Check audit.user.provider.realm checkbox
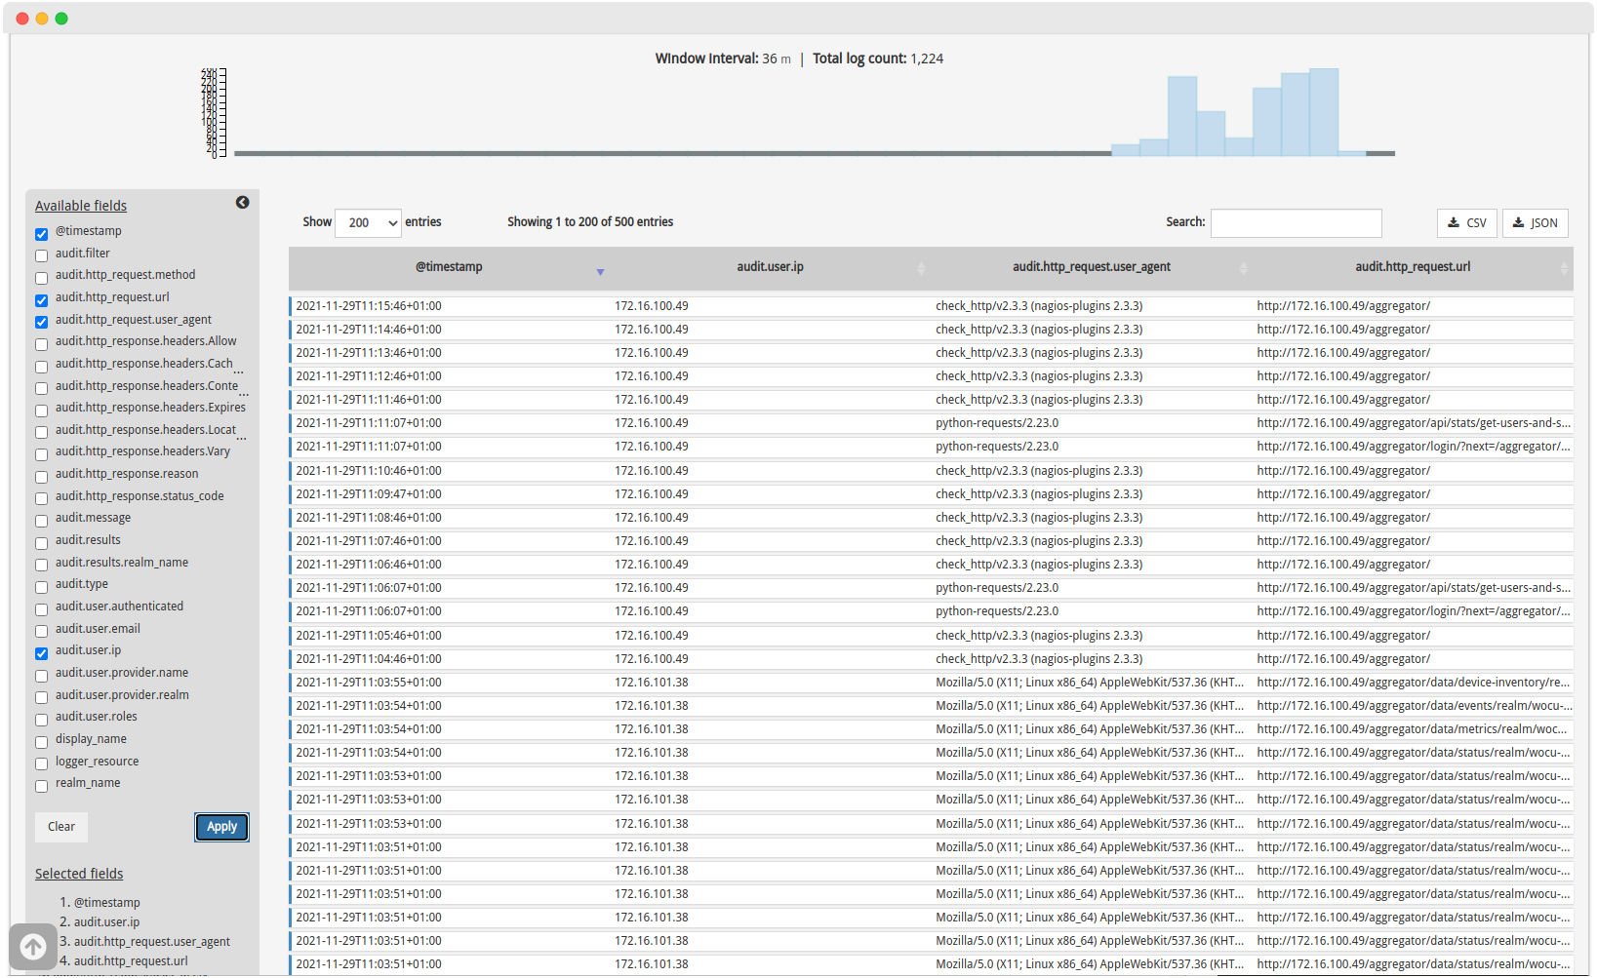 coord(41,697)
